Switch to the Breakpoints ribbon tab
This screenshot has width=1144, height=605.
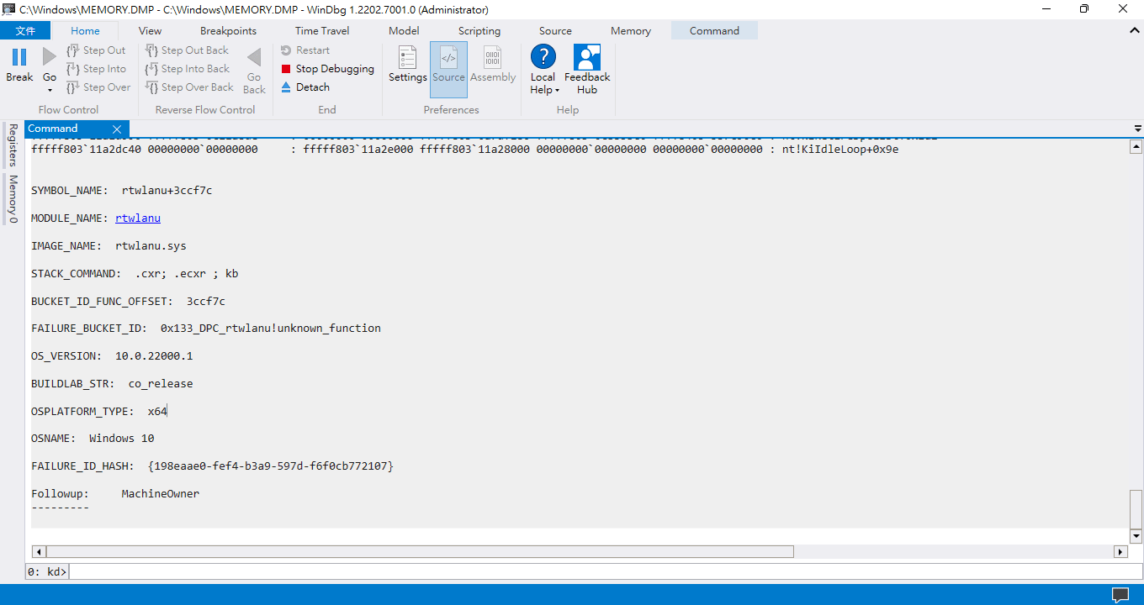(x=228, y=31)
